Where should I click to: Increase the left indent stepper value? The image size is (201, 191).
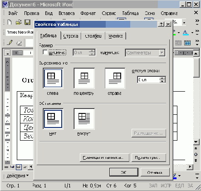pyautogui.click(x=162, y=78)
